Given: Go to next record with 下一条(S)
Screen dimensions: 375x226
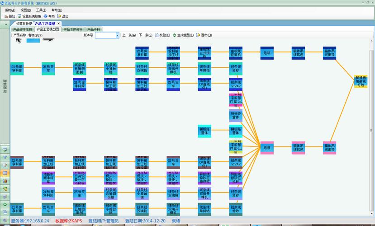Looking at the screenshot, I should coord(146,35).
